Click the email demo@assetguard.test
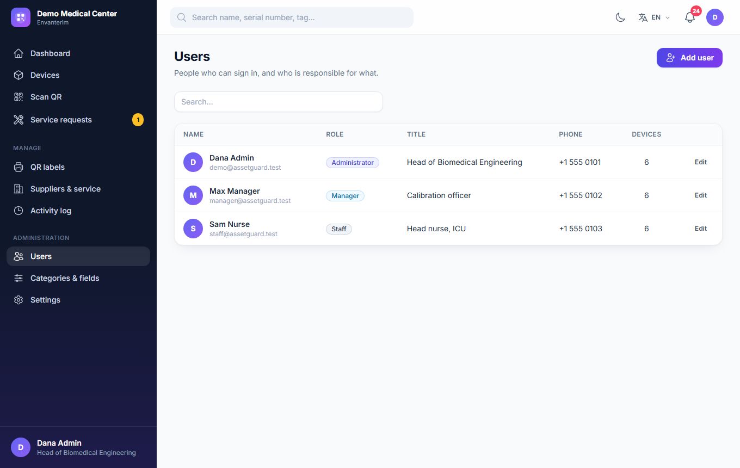 click(245, 168)
